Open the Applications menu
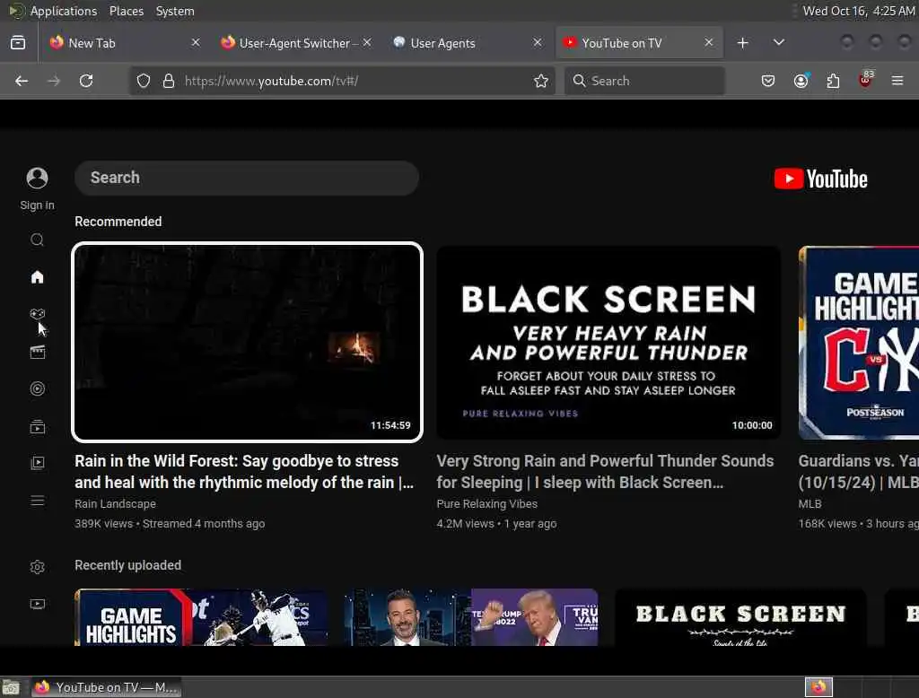This screenshot has height=698, width=919. [64, 11]
